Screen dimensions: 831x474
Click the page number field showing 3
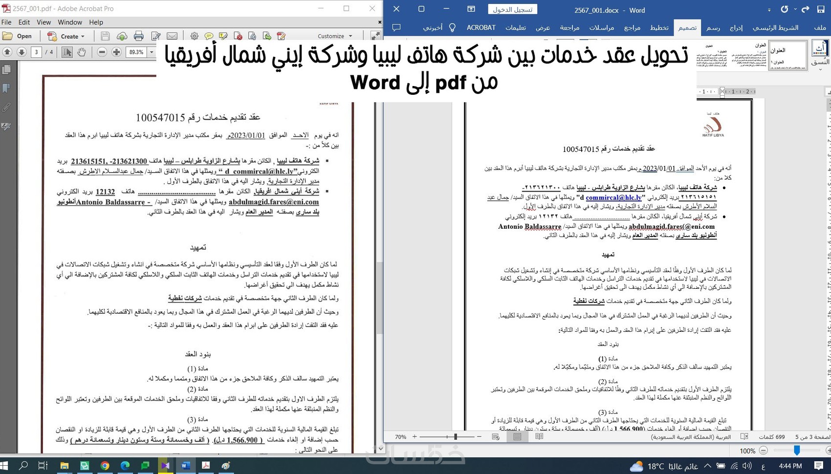(x=36, y=52)
